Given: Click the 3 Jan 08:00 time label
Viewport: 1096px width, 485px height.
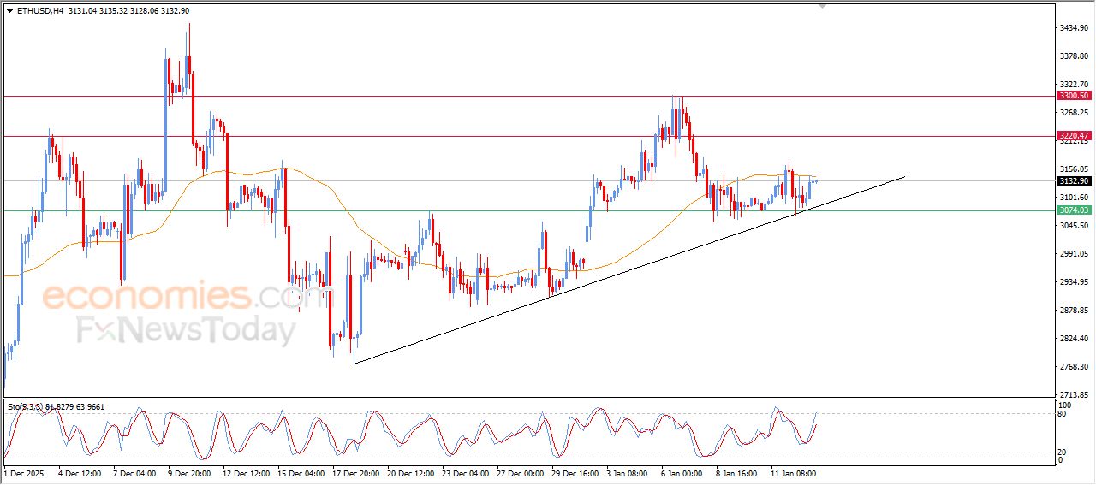Looking at the screenshot, I should click(x=628, y=472).
